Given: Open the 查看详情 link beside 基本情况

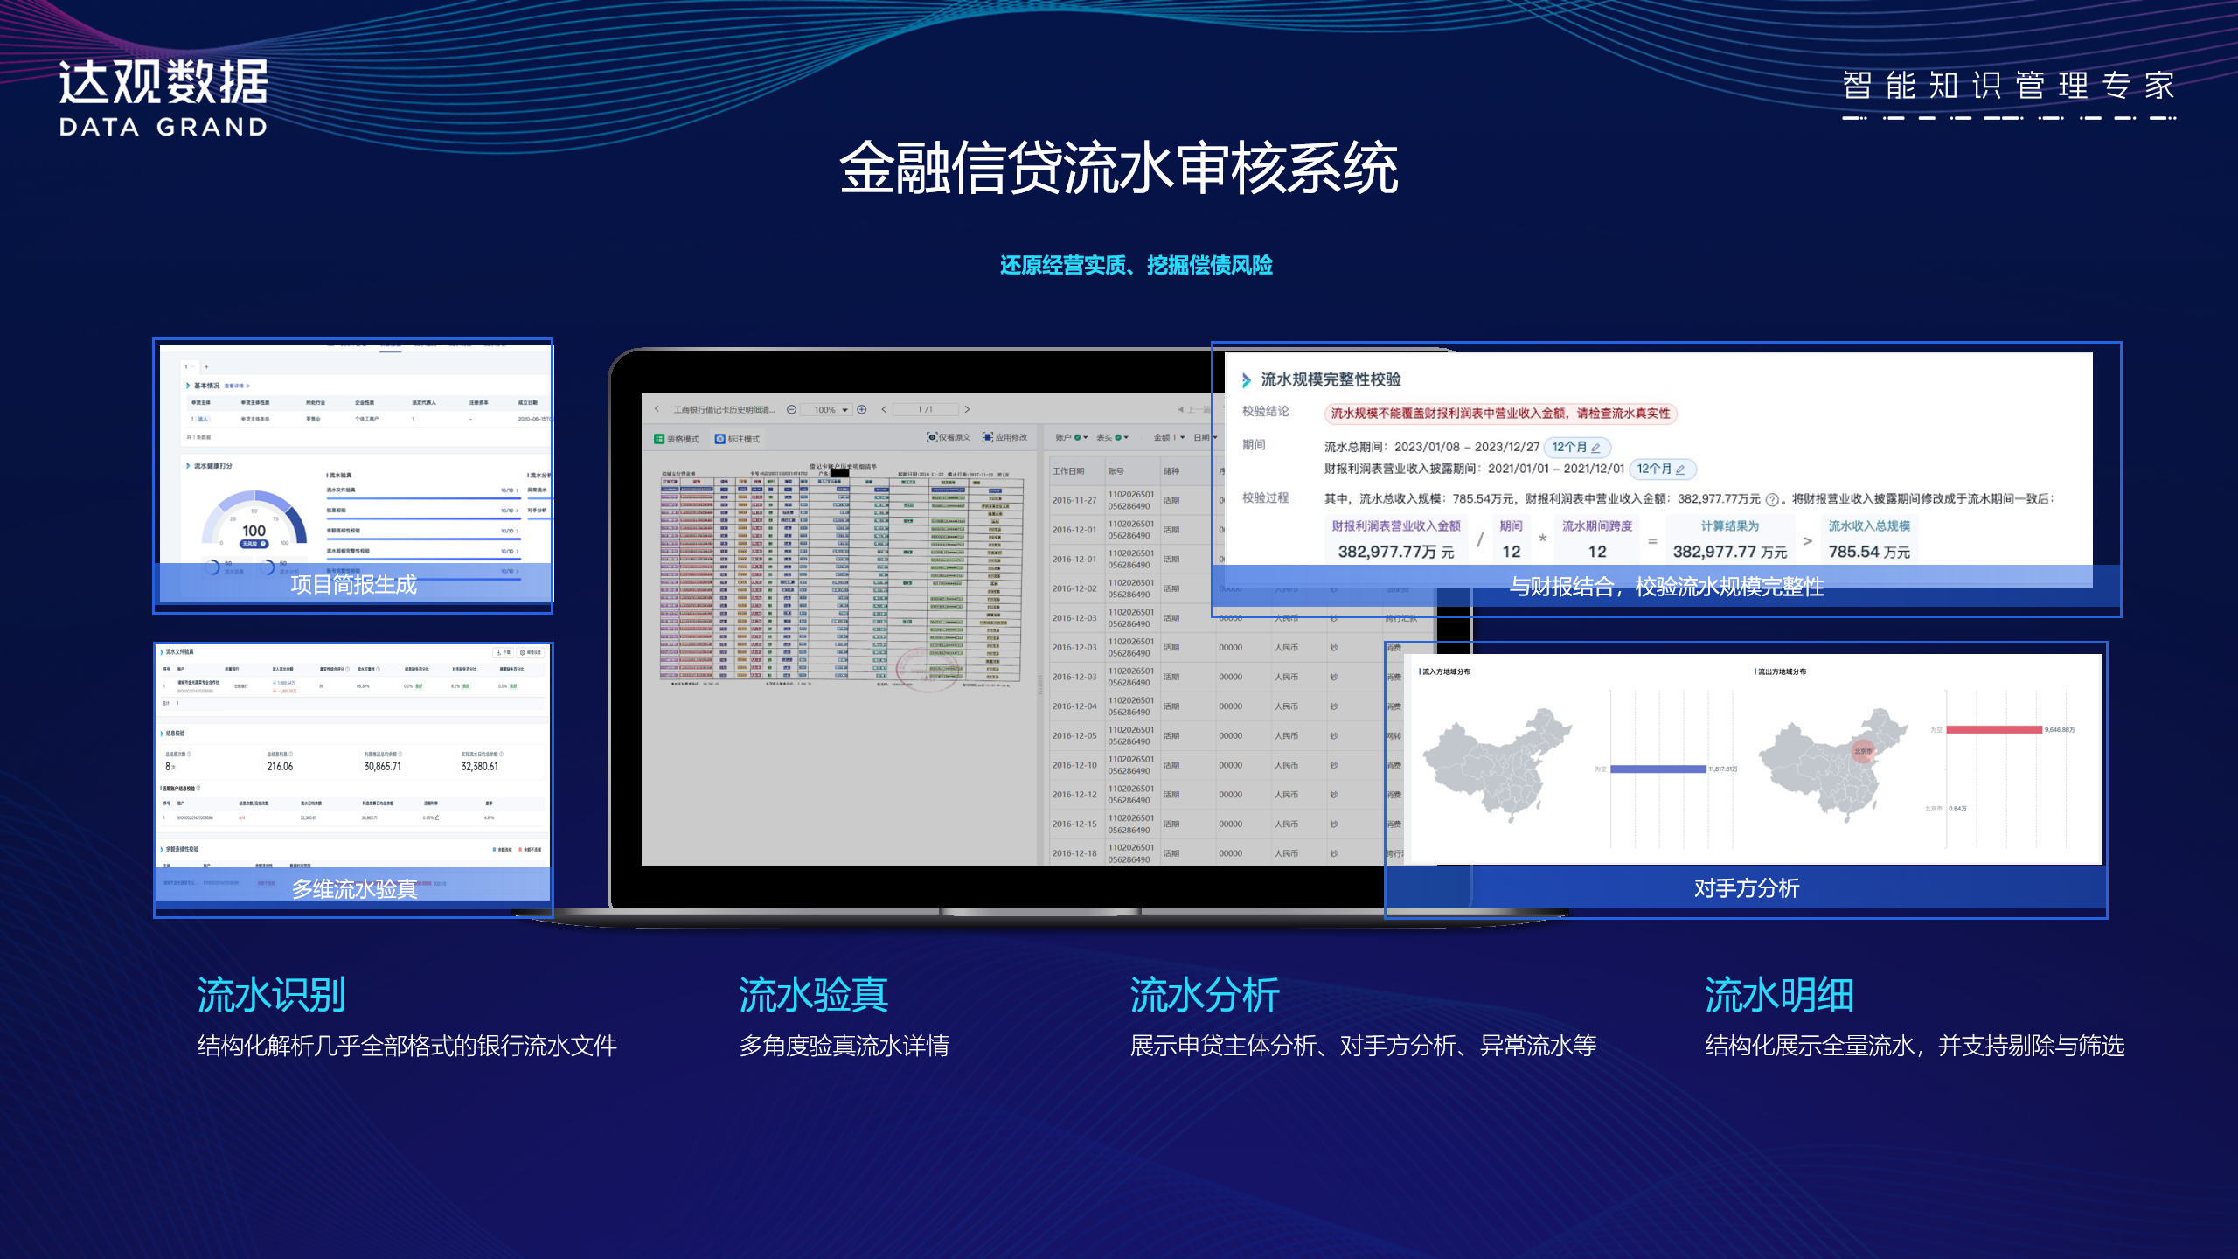Looking at the screenshot, I should click(236, 386).
